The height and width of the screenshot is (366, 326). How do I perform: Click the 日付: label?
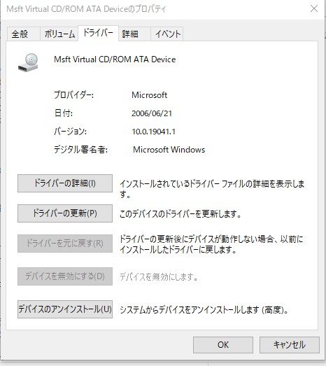(x=63, y=113)
